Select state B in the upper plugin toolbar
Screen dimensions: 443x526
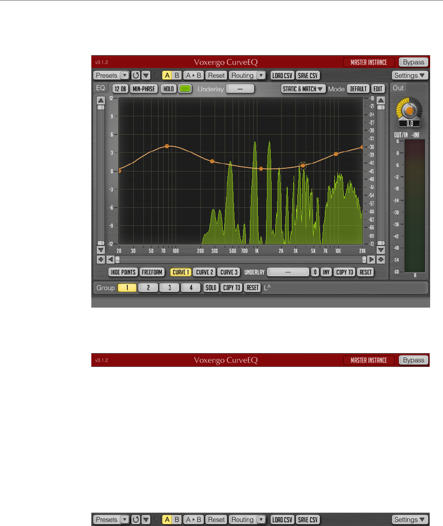[x=177, y=75]
